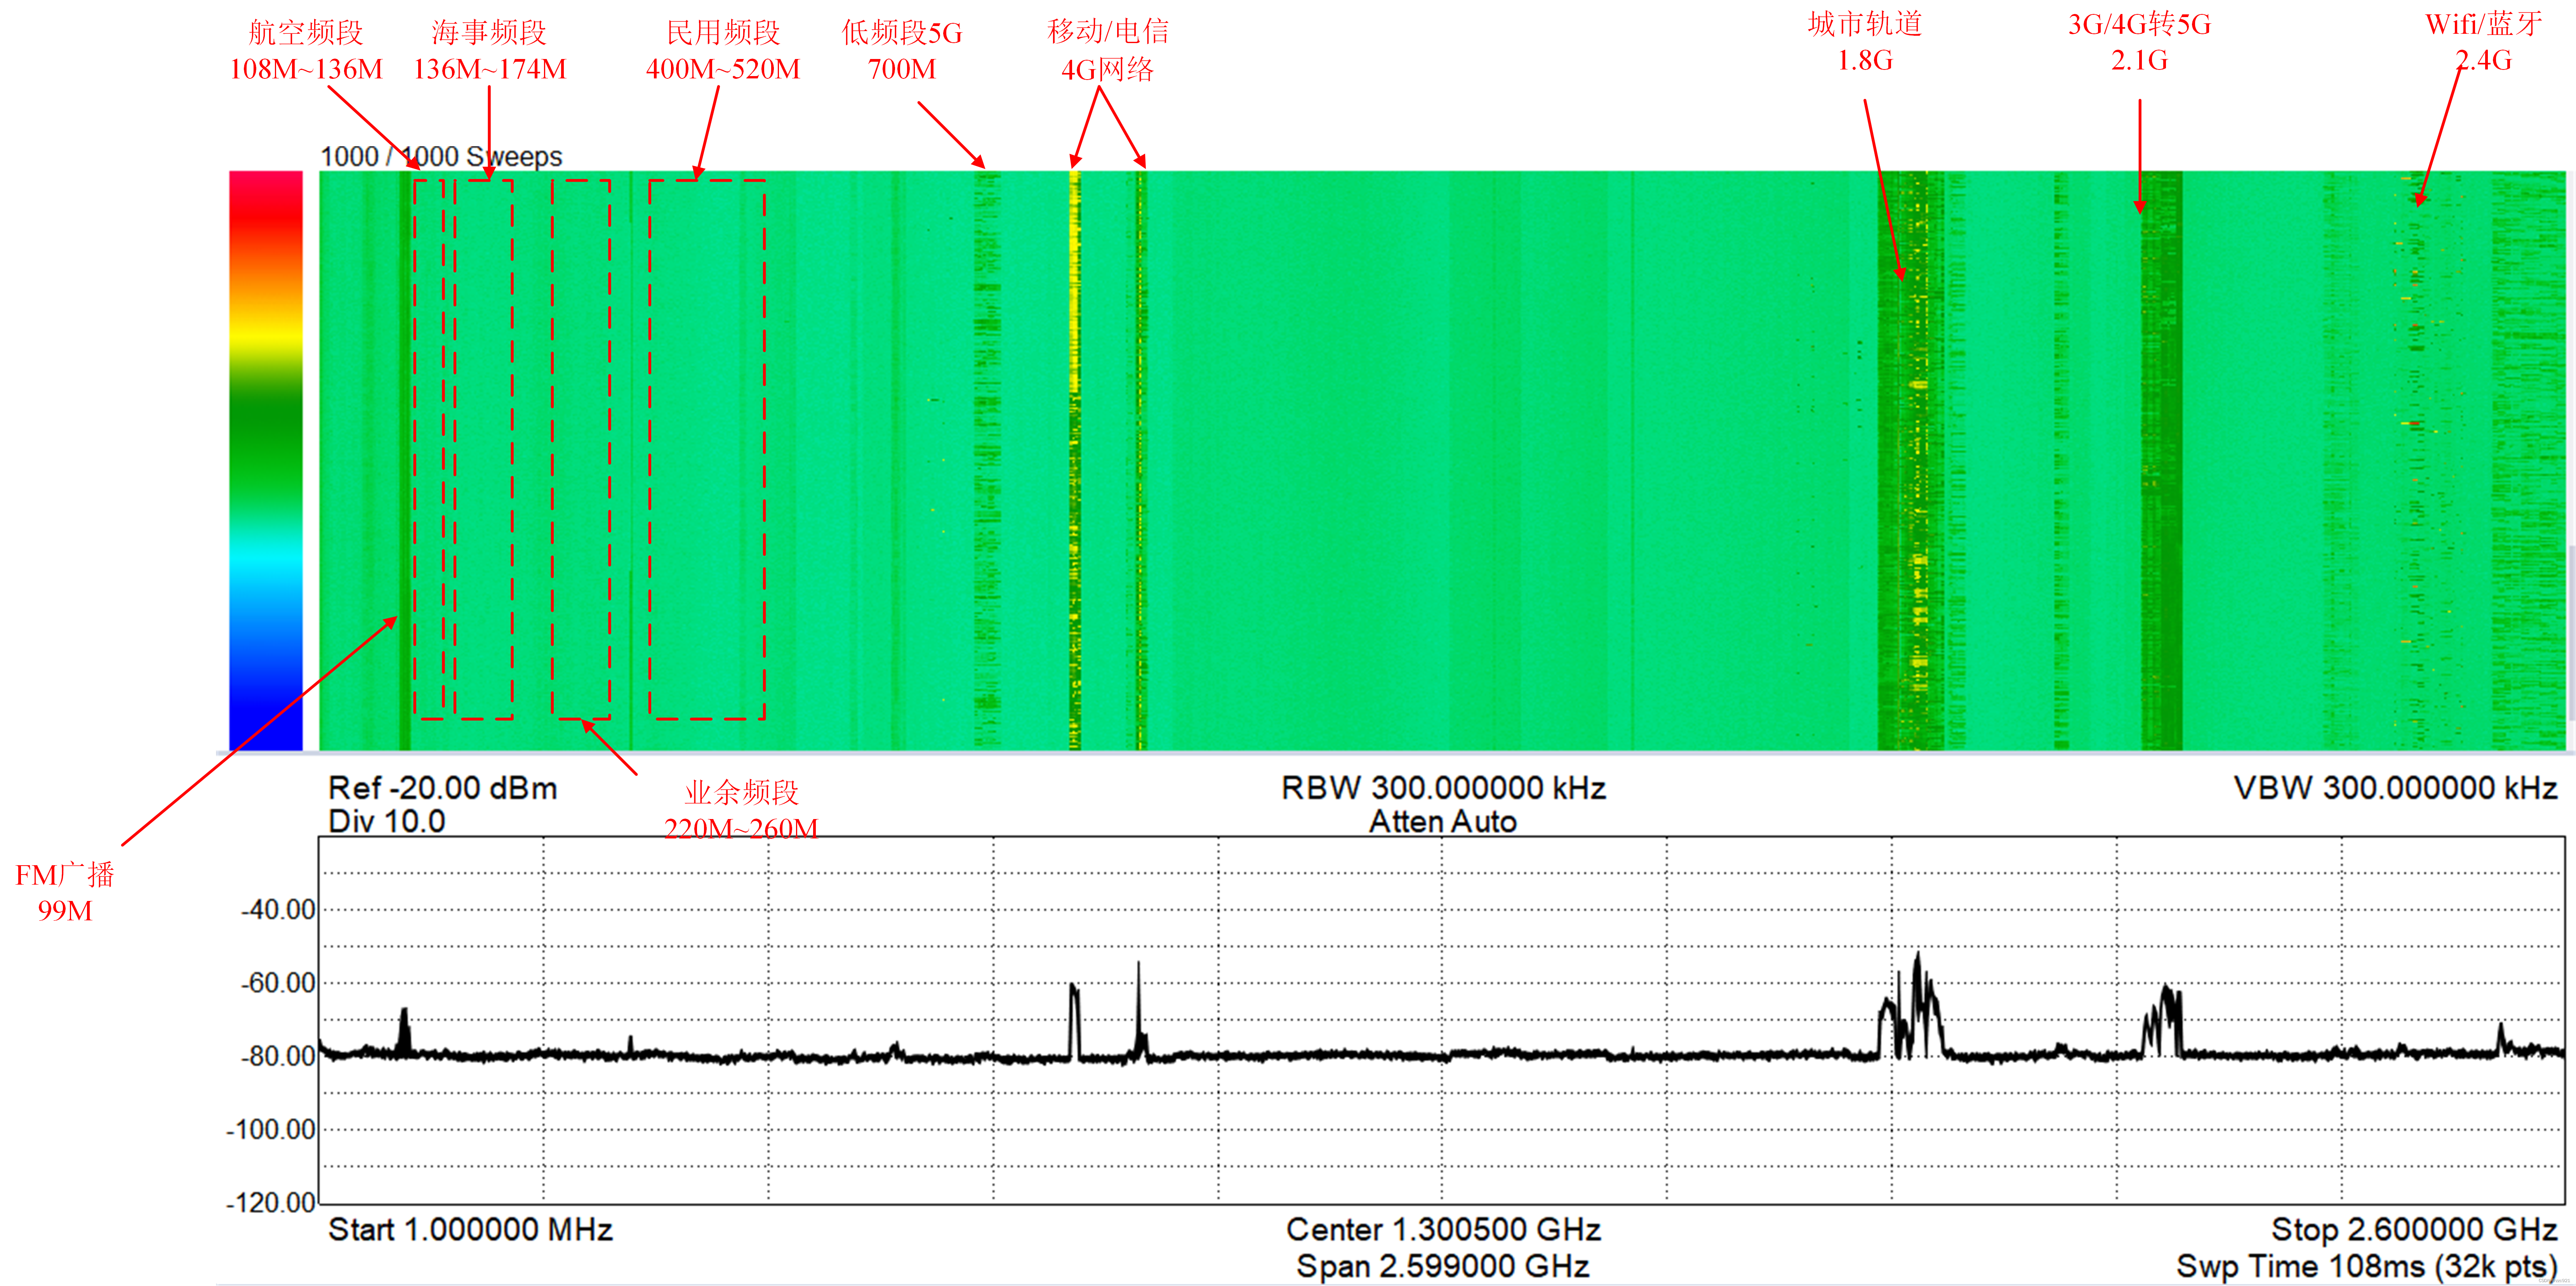Click the -40.00 amplitude axis label

tap(278, 910)
